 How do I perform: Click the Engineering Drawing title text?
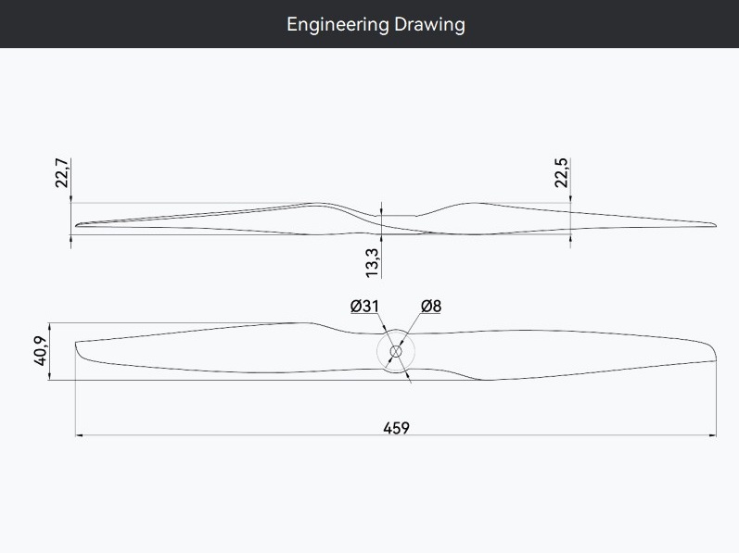pos(376,24)
